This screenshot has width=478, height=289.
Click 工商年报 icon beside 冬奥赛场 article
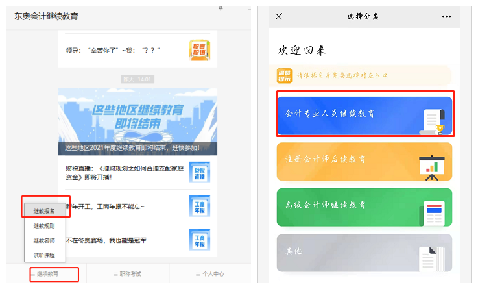tap(199, 240)
